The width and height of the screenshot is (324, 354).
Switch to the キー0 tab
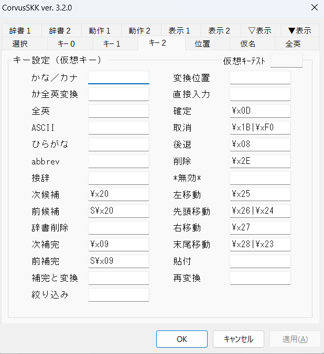click(x=70, y=43)
